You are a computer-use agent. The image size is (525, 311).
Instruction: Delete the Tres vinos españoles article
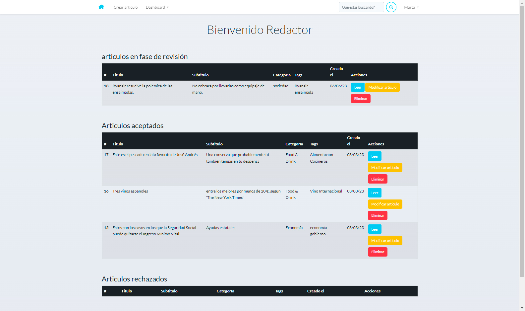(x=377, y=215)
